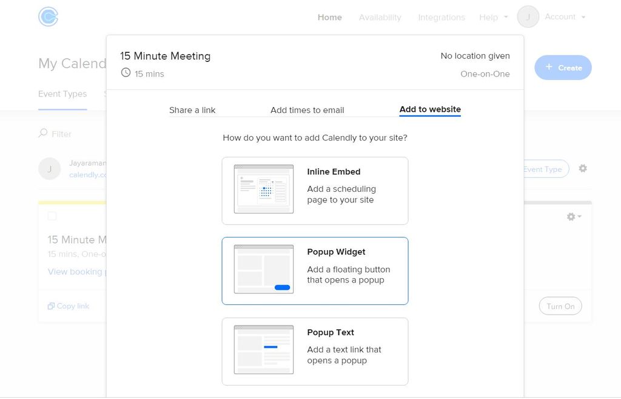Image resolution: width=621 pixels, height=399 pixels.
Task: Open the gear settings icon beside New Event Type
Action: [583, 168]
